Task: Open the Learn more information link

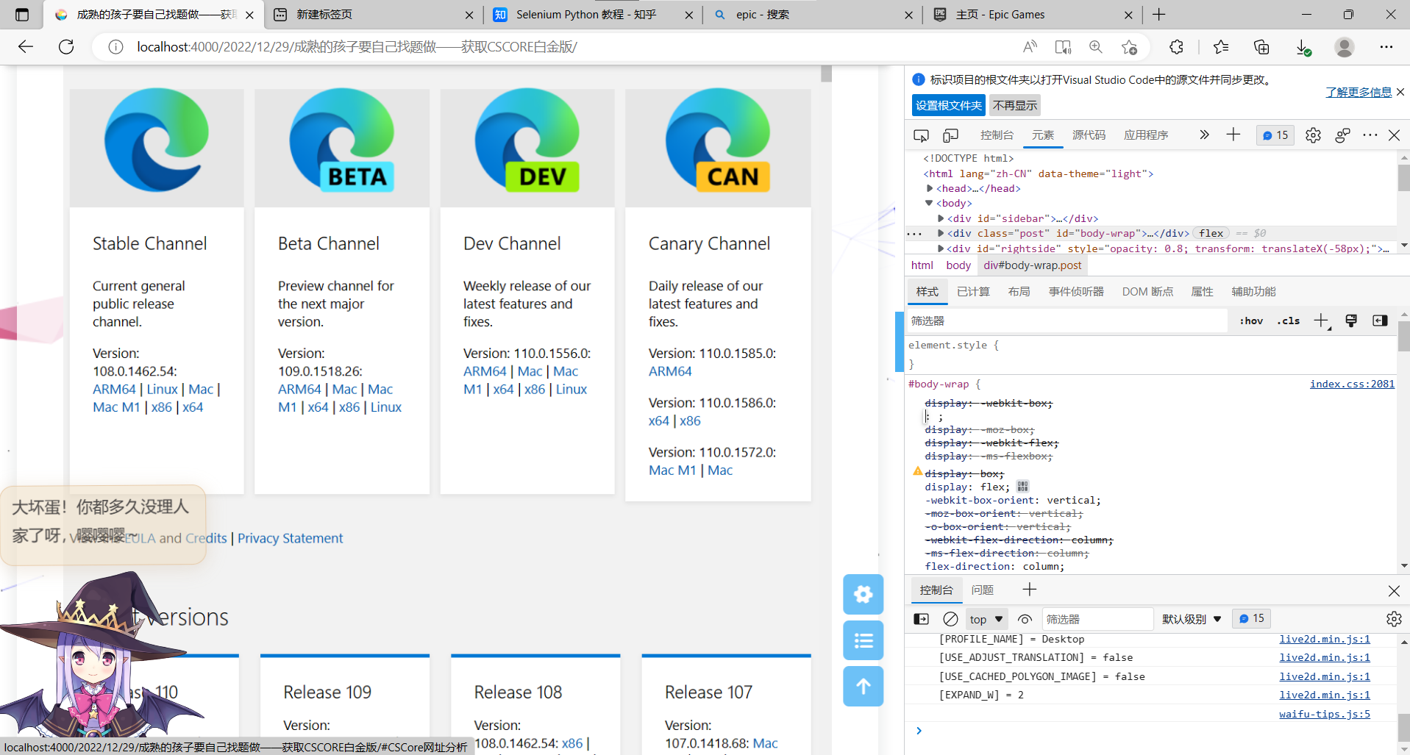Action: [x=1359, y=92]
